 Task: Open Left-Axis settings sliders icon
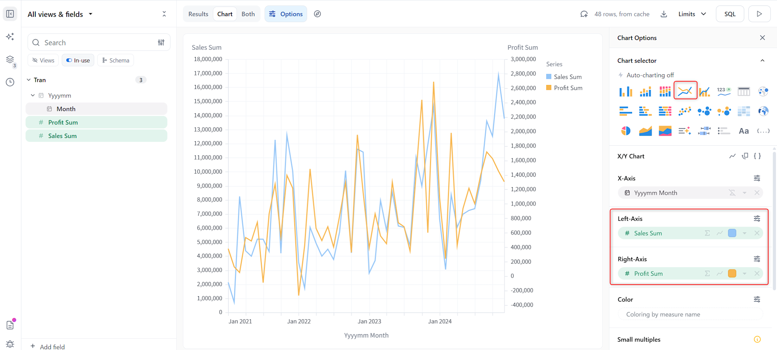[757, 219]
